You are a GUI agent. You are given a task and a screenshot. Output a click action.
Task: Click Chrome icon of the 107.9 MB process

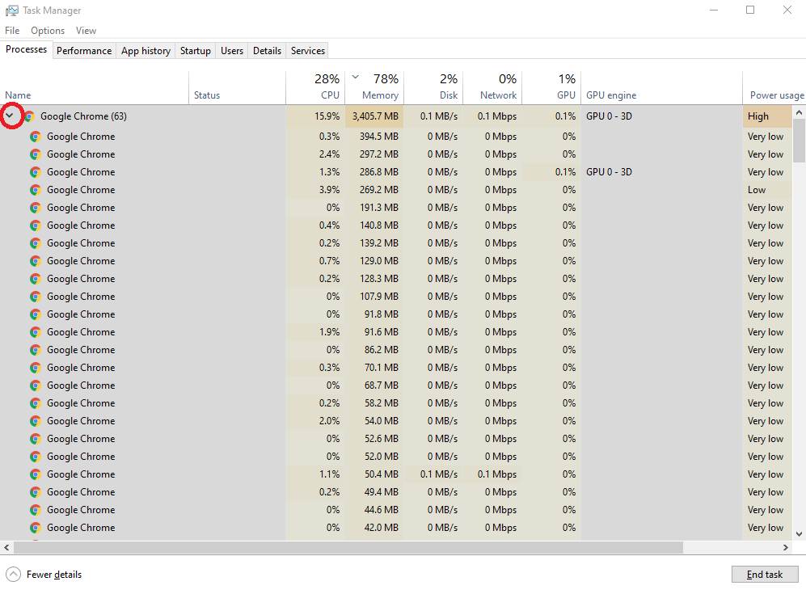tap(35, 297)
